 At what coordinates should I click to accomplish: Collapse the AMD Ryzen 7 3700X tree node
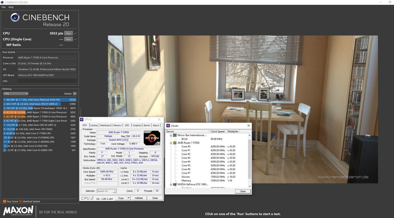(x=171, y=143)
